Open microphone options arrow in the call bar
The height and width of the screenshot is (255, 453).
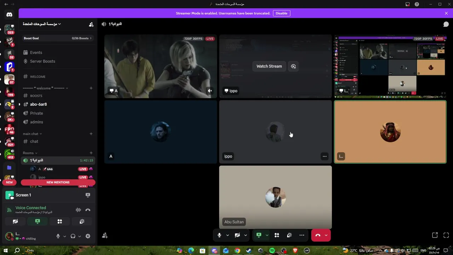227,235
